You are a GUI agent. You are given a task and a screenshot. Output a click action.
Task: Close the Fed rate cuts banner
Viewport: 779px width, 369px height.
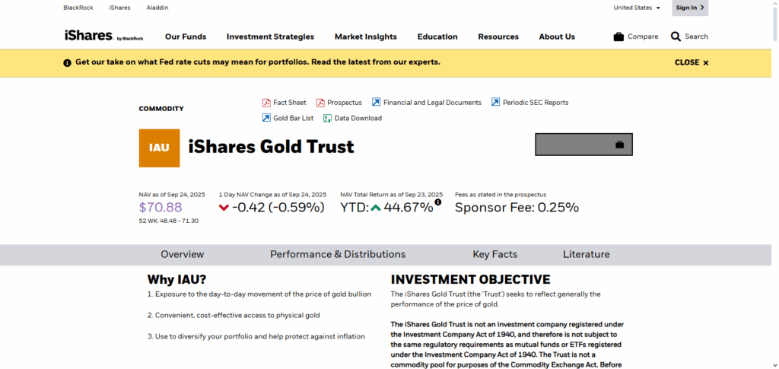point(692,62)
